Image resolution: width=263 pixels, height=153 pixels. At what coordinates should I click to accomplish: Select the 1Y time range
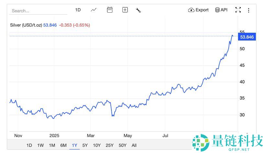point(74,145)
